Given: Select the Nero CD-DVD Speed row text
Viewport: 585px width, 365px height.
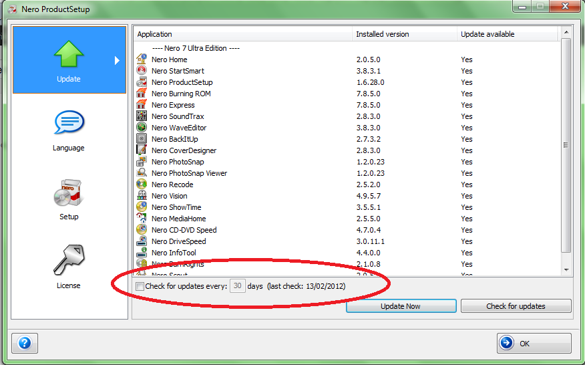Looking at the screenshot, I should 184,230.
